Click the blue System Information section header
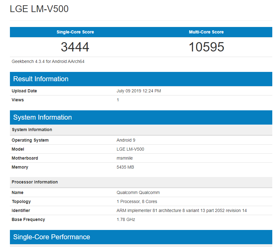This screenshot has height=247, width=276. click(x=141, y=117)
